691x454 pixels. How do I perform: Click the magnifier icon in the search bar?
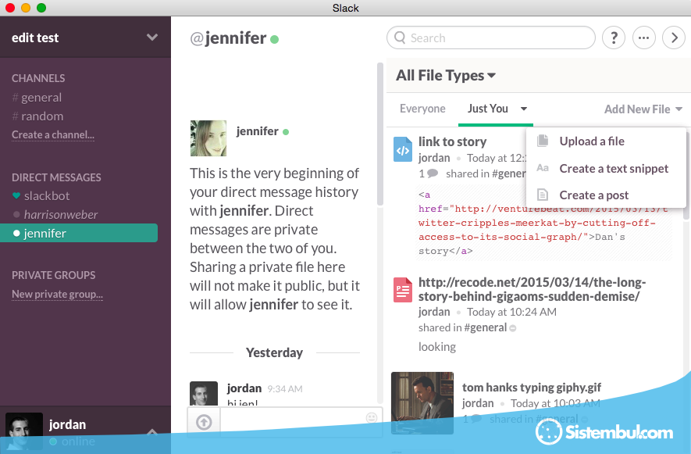point(400,38)
